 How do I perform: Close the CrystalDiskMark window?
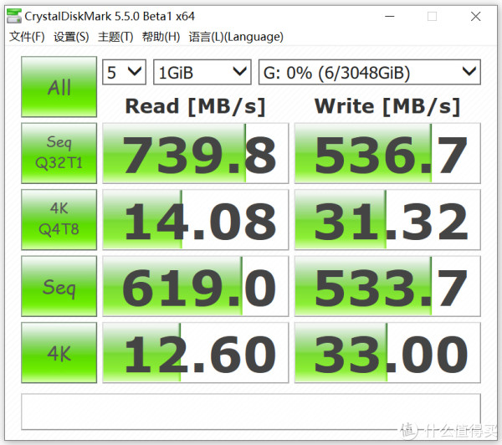(x=475, y=16)
